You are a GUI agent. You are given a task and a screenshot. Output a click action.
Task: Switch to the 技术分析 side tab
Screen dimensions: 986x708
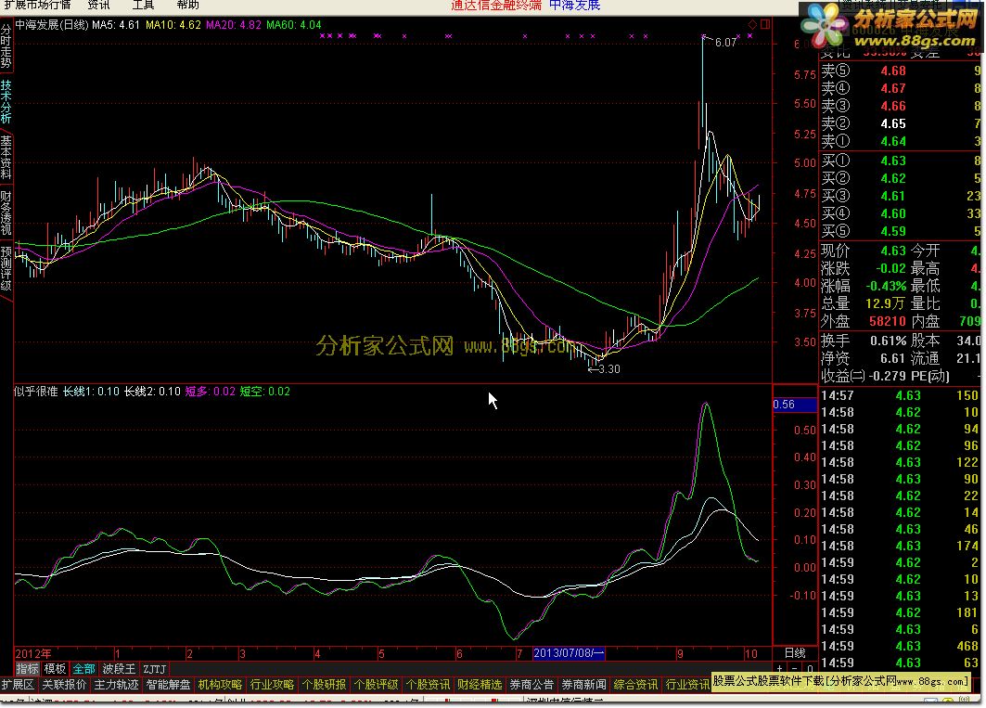pos(6,101)
